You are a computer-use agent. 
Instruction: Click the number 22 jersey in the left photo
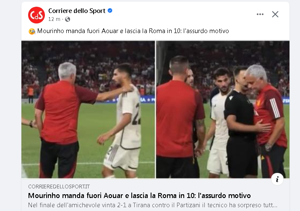(130, 118)
